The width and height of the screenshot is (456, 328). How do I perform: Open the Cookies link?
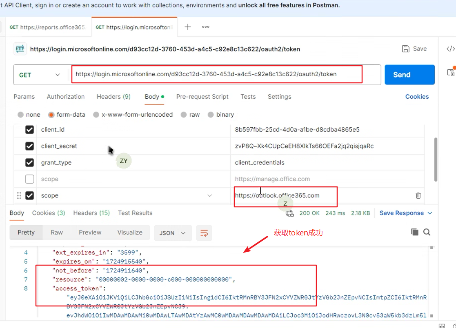[x=417, y=96]
